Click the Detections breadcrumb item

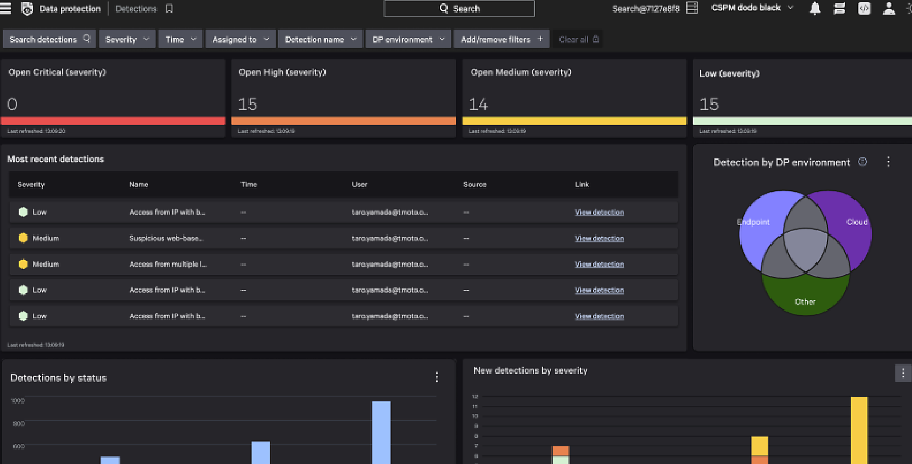[x=136, y=9]
